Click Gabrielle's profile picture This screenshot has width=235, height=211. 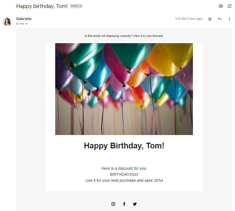point(7,21)
